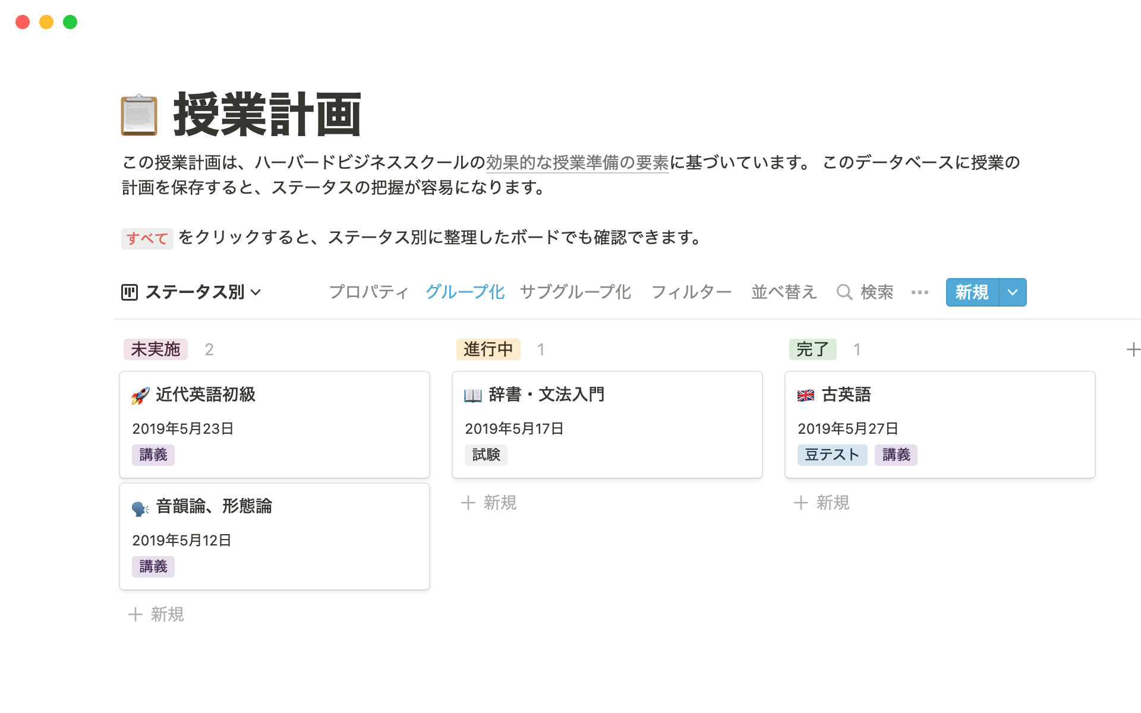Click the pink 未実施 status tag

tap(156, 349)
